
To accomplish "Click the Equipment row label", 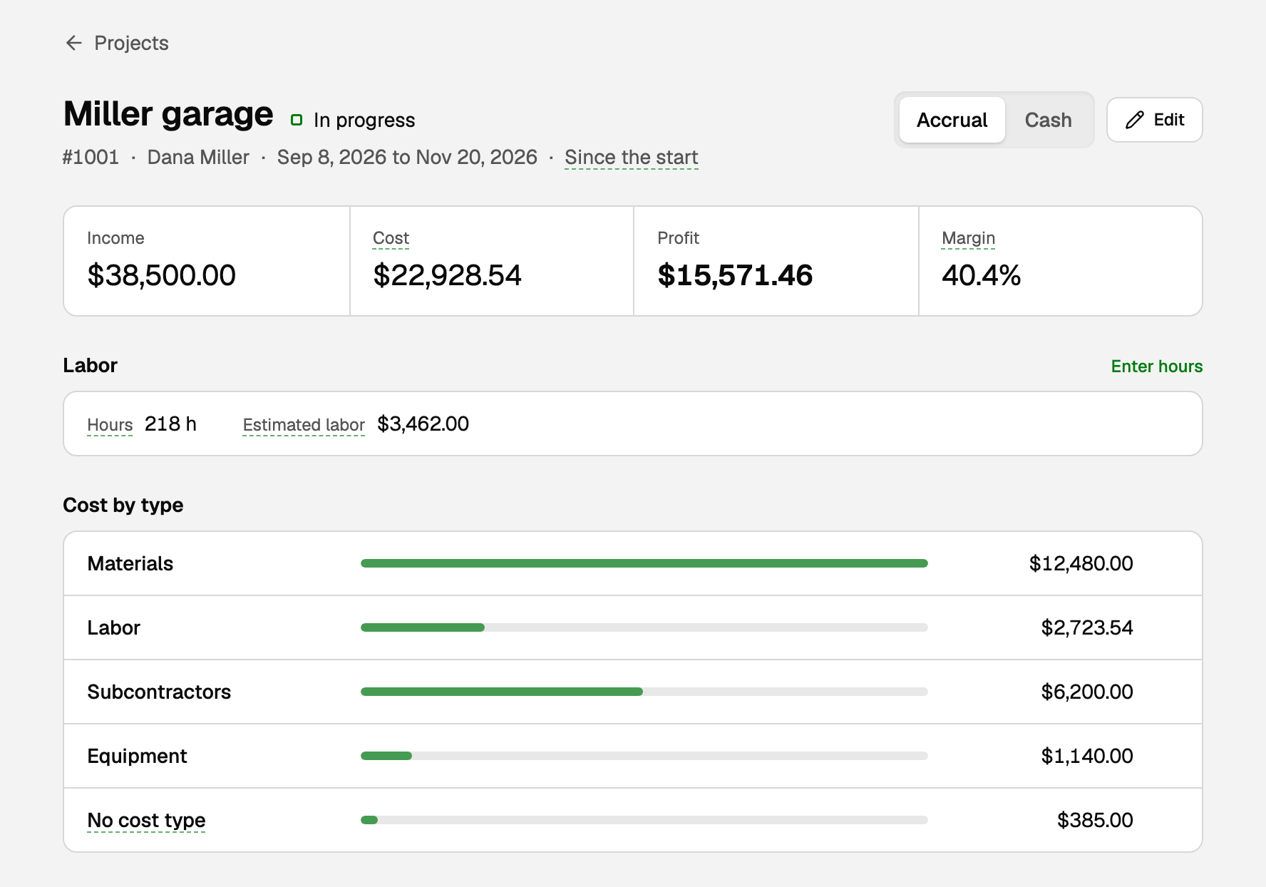I will tap(137, 756).
